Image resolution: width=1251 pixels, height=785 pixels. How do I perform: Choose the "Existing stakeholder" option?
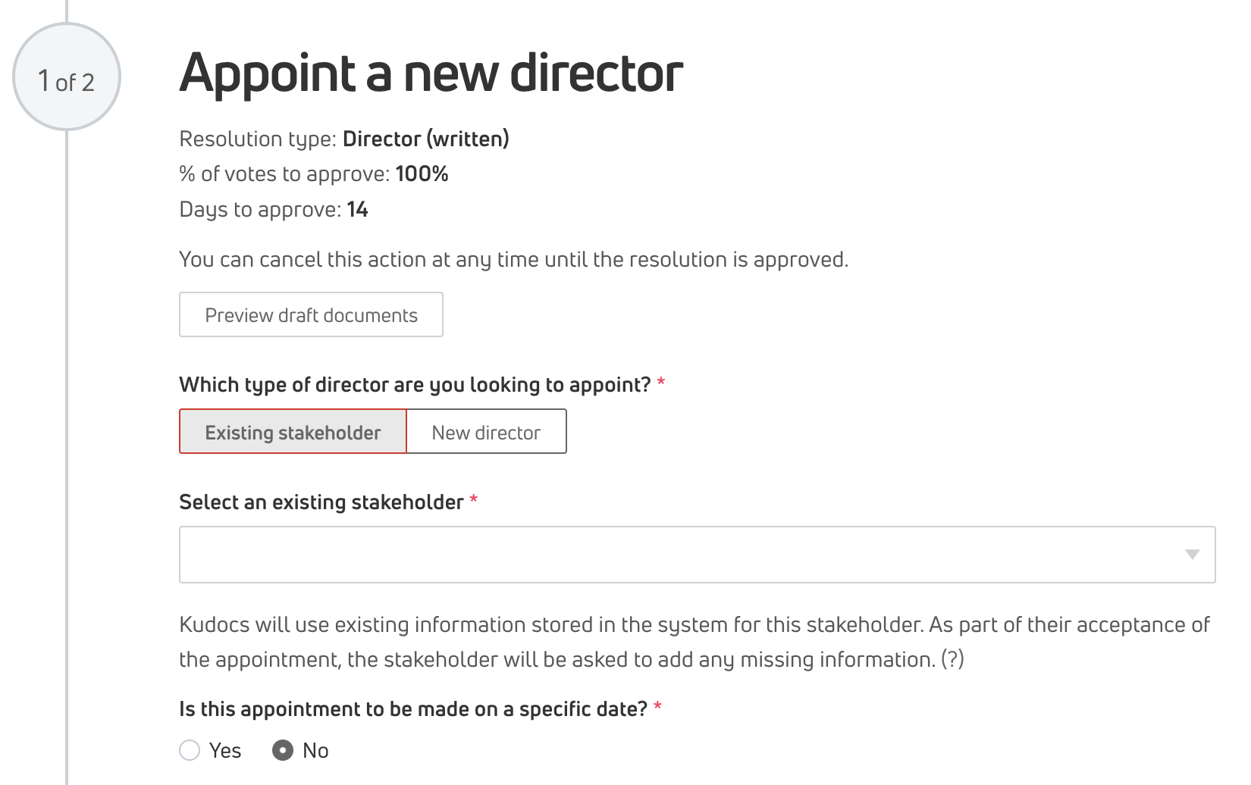click(x=293, y=432)
